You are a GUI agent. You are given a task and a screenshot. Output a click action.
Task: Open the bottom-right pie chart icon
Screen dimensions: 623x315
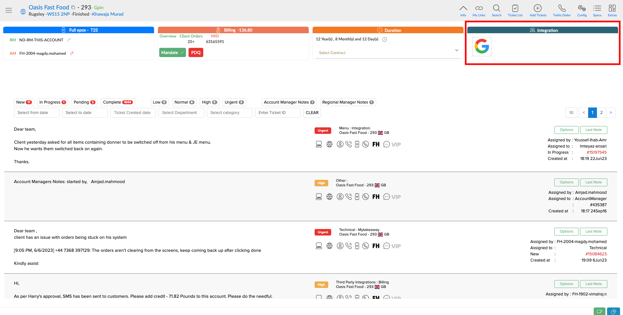[614, 311]
